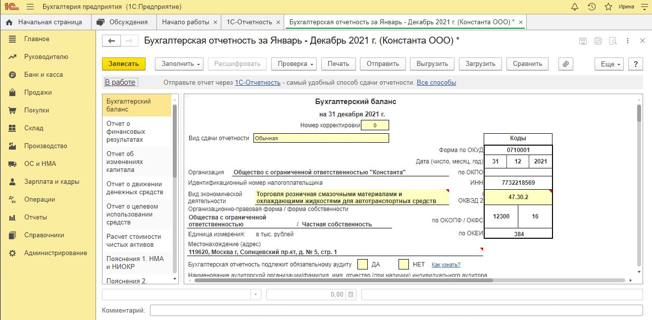This screenshot has height=320, width=652.
Task: Switch to the Начальная страница tab
Action: pyautogui.click(x=46, y=22)
